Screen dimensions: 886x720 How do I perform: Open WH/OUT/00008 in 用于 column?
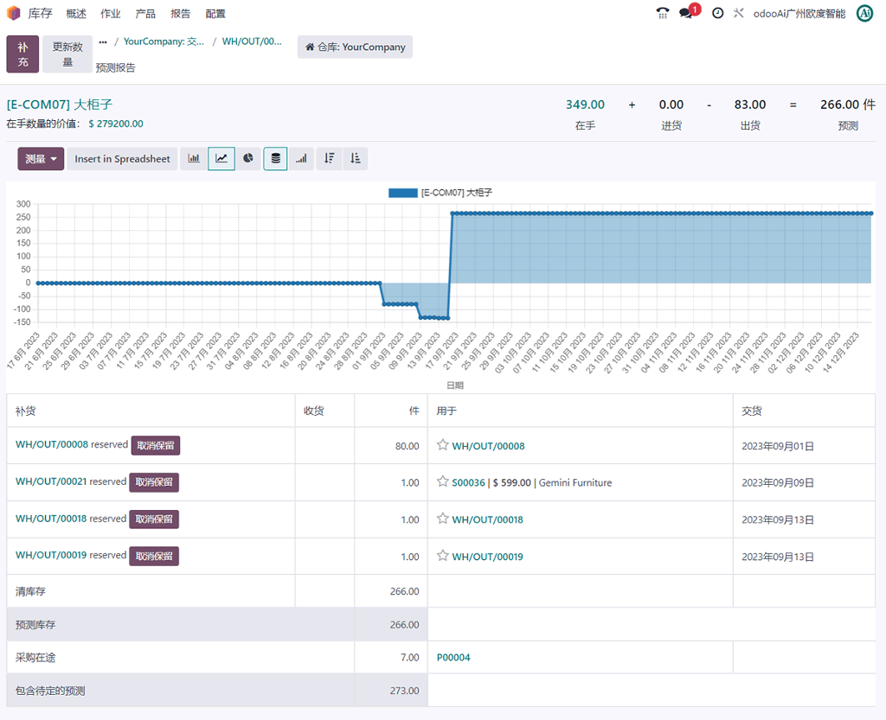coord(488,446)
